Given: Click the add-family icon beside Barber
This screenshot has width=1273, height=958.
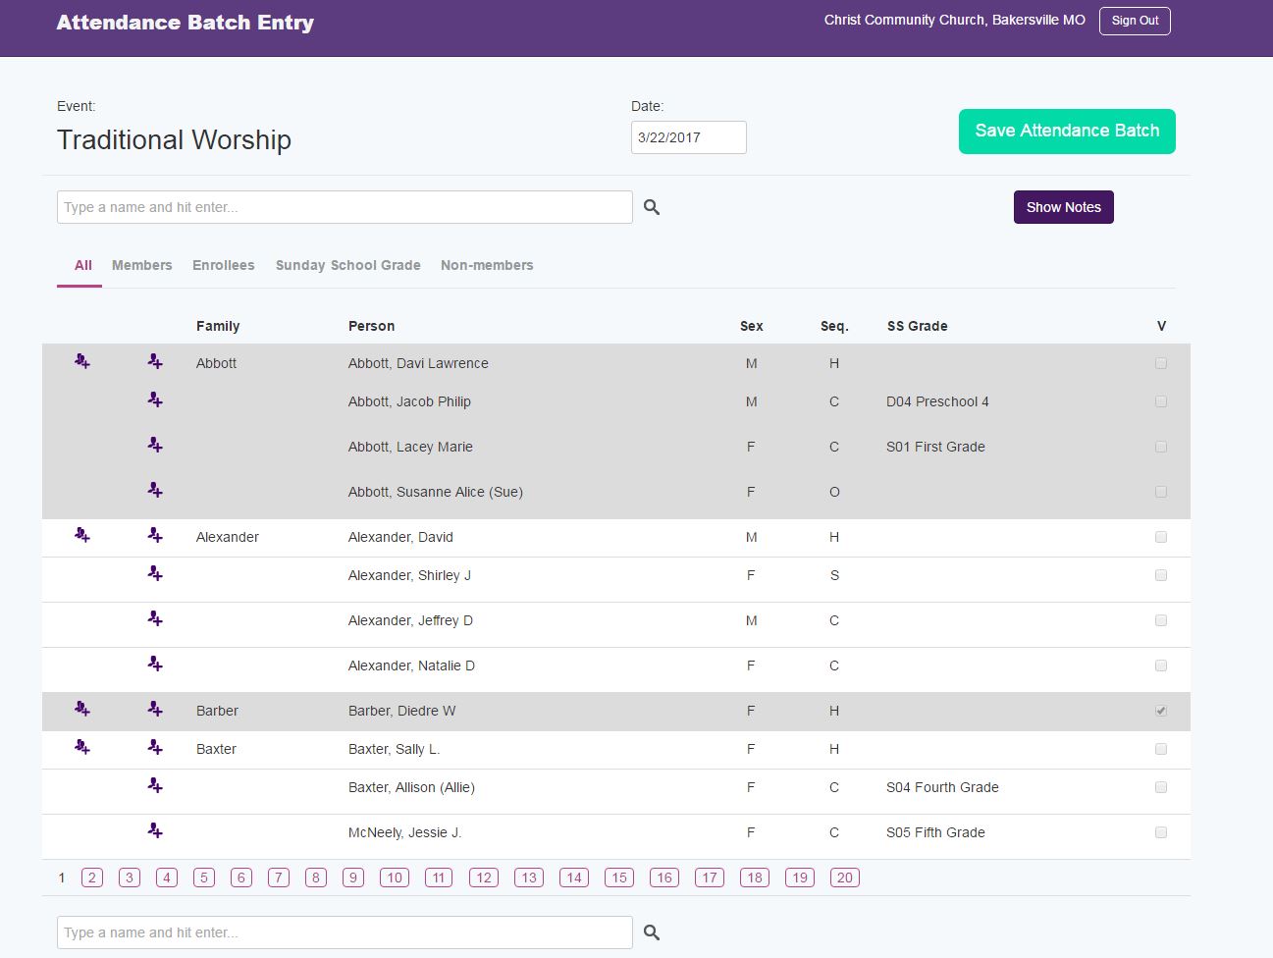Looking at the screenshot, I should (82, 710).
